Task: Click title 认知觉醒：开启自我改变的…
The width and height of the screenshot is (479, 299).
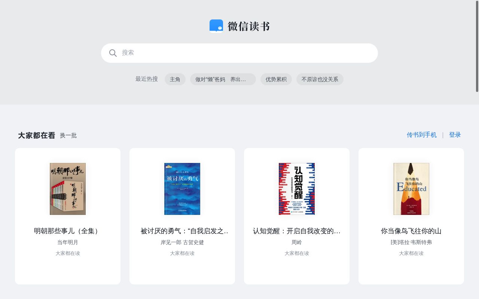Action: click(297, 231)
